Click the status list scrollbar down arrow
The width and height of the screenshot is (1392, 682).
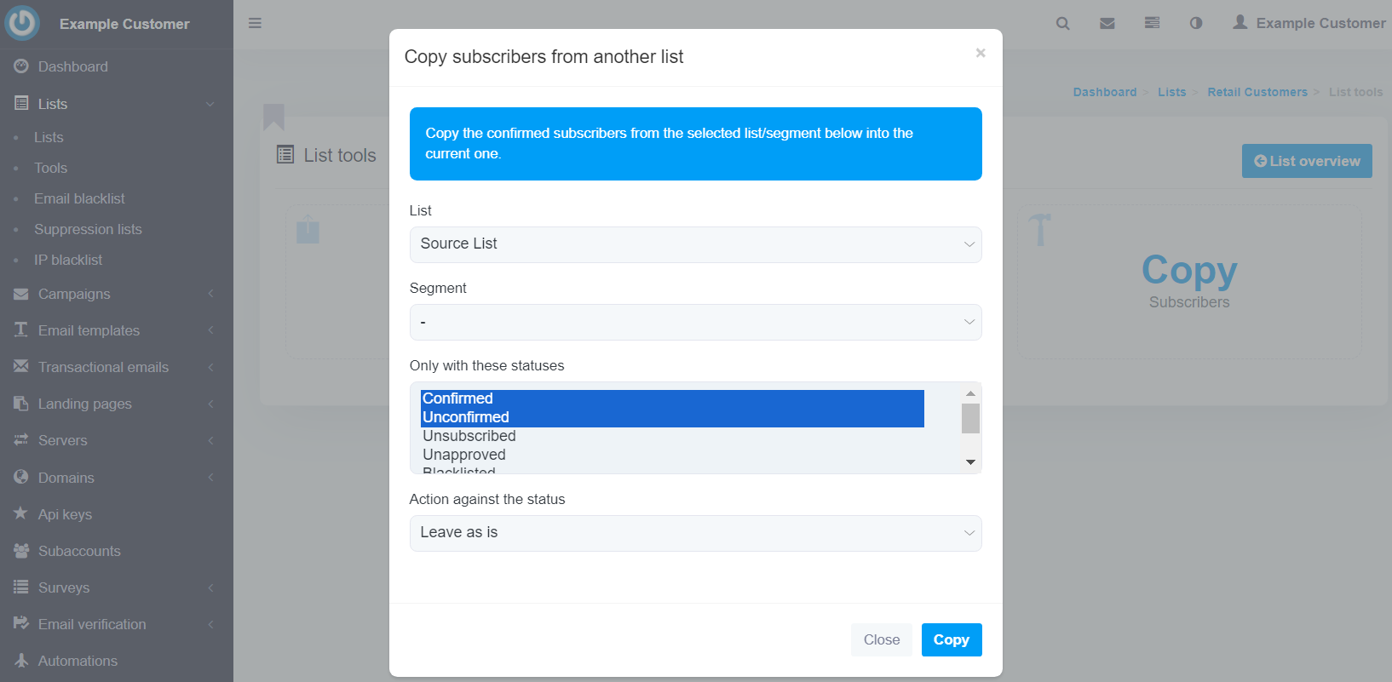[x=970, y=462]
